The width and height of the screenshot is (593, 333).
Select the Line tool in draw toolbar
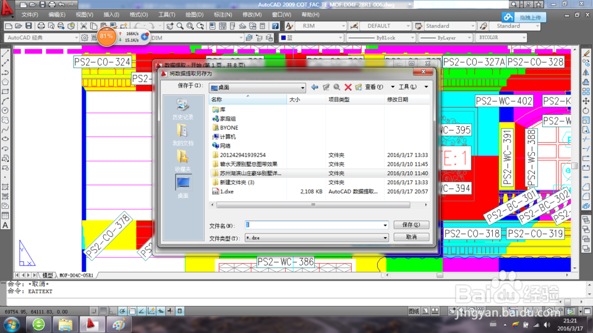(5, 54)
